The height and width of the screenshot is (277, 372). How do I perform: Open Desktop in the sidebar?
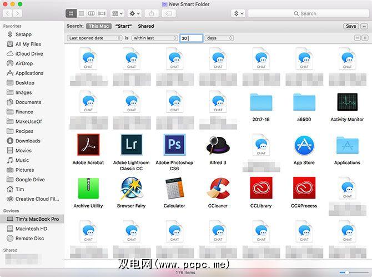coord(21,83)
